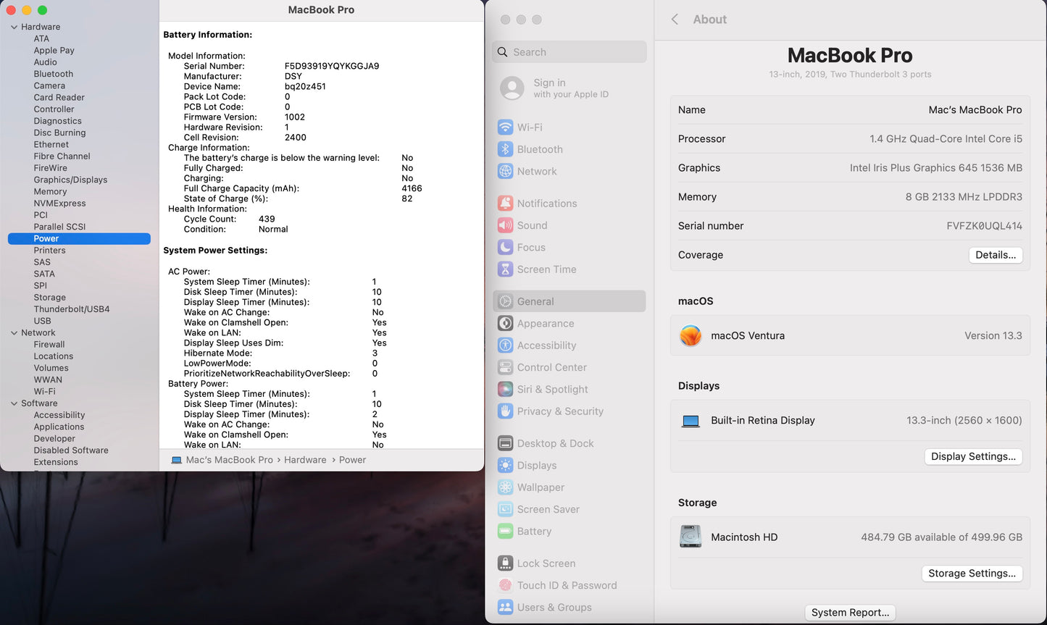Screen dimensions: 1047x625
Task: Collapse the Hardware section
Action: tap(14, 26)
